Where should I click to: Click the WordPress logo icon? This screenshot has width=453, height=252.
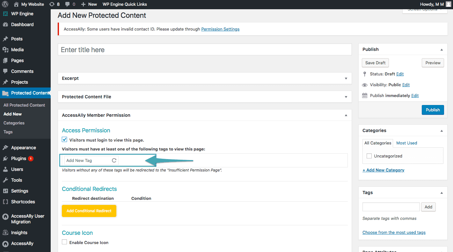(5, 4)
